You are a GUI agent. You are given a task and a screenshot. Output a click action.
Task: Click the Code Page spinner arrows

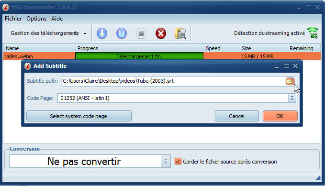pos(292,98)
